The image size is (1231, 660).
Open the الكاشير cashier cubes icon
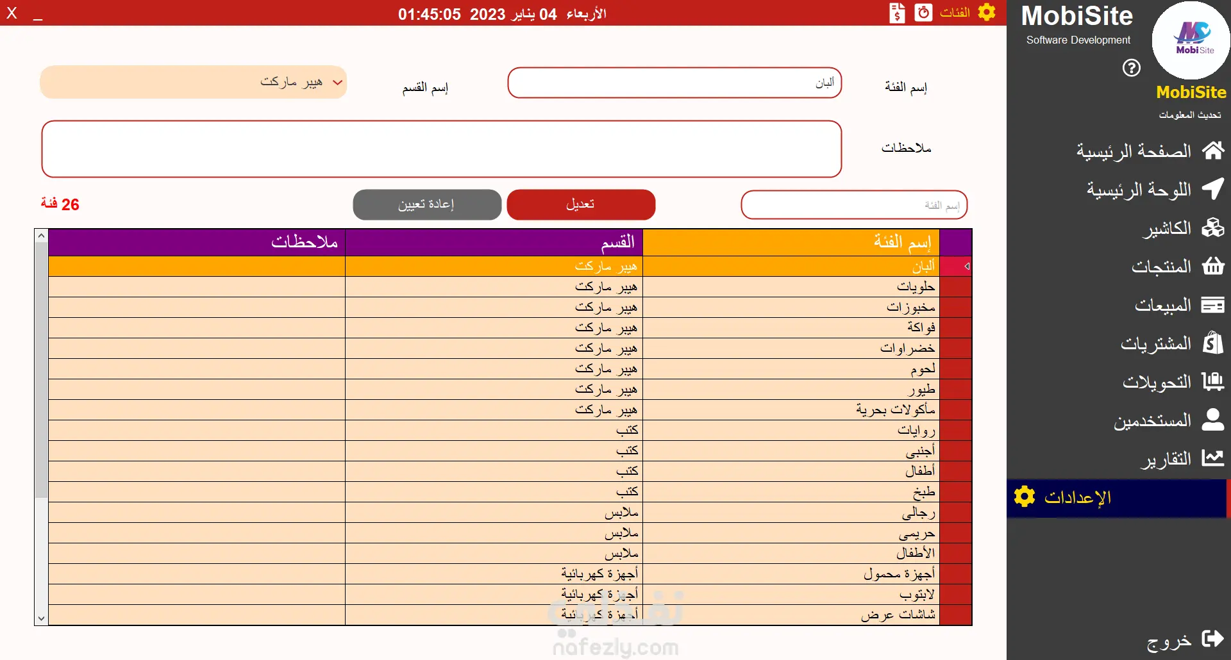[x=1213, y=227]
